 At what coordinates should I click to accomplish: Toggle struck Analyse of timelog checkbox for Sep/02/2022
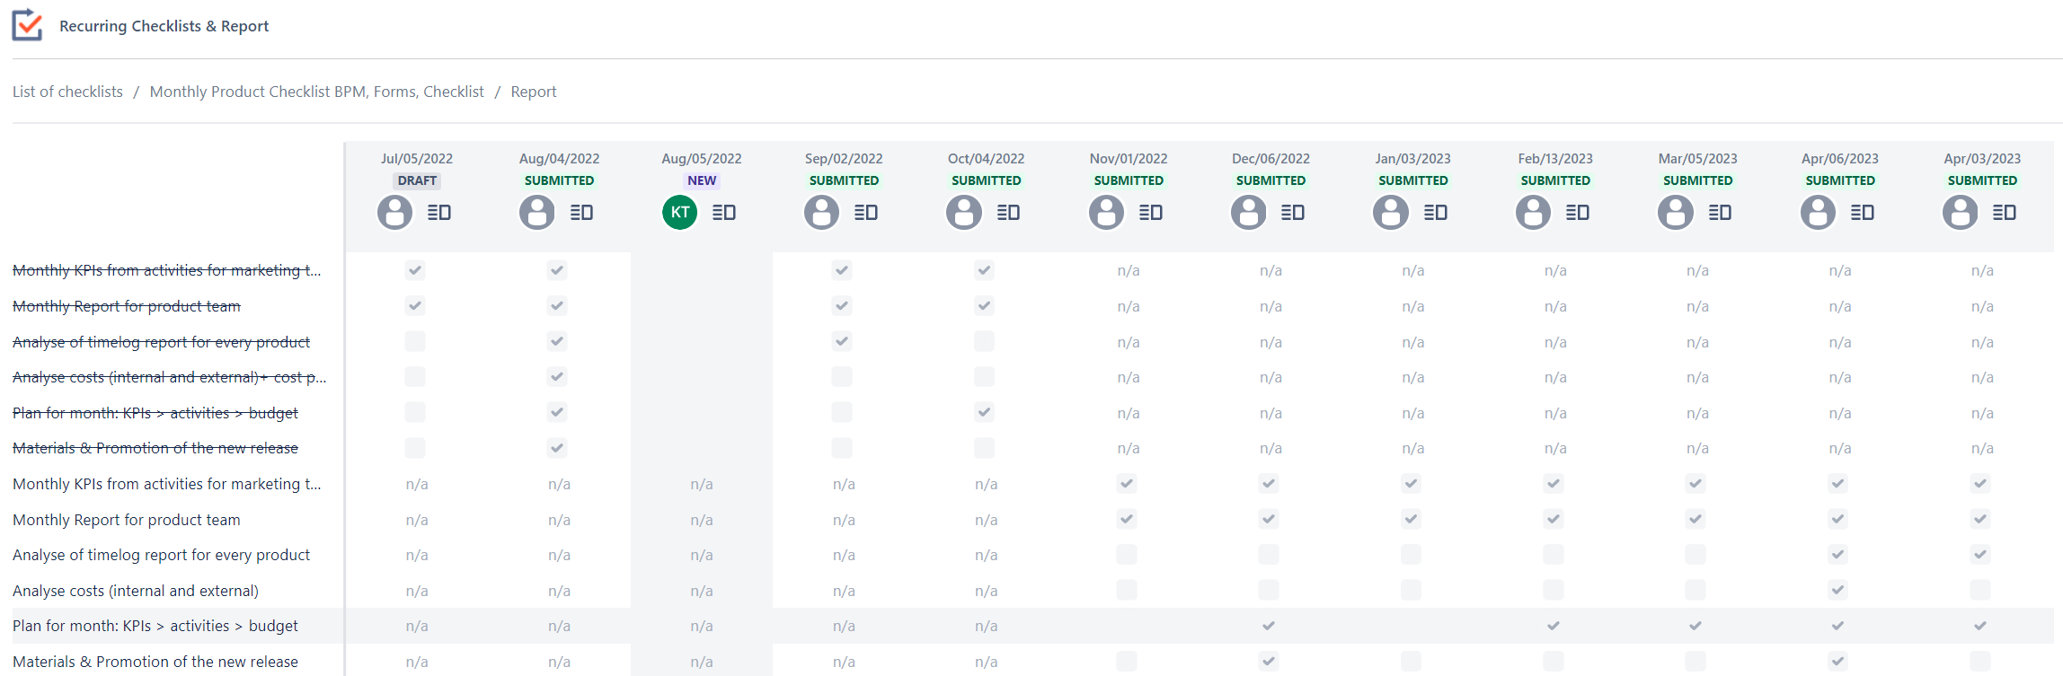tap(842, 341)
